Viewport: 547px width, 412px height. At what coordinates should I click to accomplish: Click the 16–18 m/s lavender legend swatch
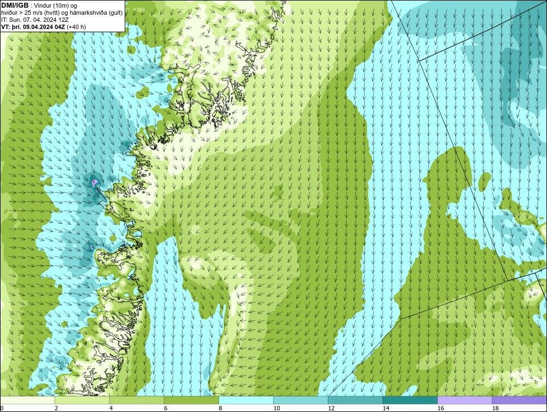(464, 400)
